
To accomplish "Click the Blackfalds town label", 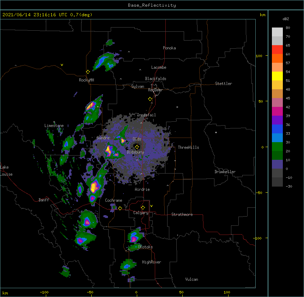I will (156, 79).
